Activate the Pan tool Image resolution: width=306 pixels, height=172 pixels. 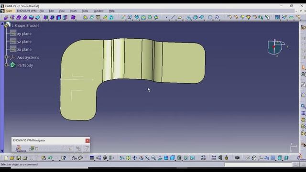[x=135, y=158]
